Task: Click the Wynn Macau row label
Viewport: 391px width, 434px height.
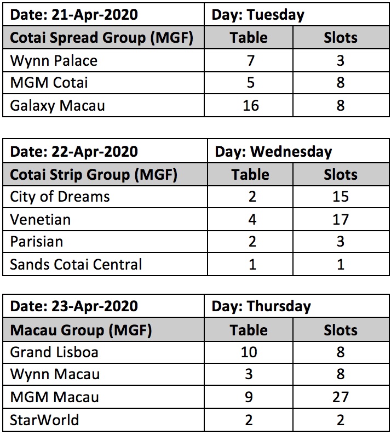Action: tap(104, 374)
